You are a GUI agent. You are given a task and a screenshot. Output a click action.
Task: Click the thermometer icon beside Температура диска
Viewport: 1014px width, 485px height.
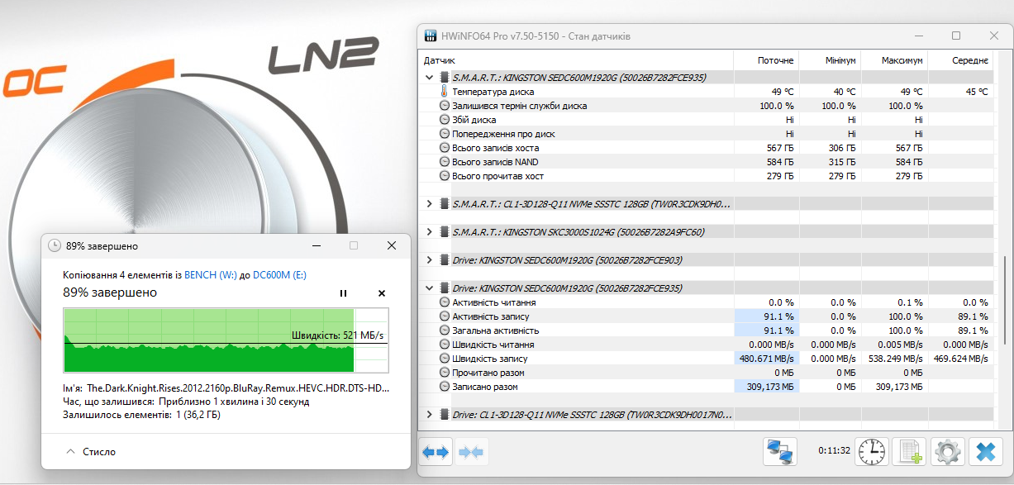[x=445, y=92]
